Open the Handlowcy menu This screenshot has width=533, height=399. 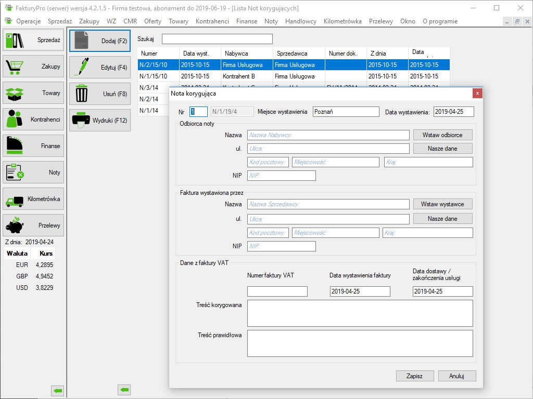(x=301, y=21)
